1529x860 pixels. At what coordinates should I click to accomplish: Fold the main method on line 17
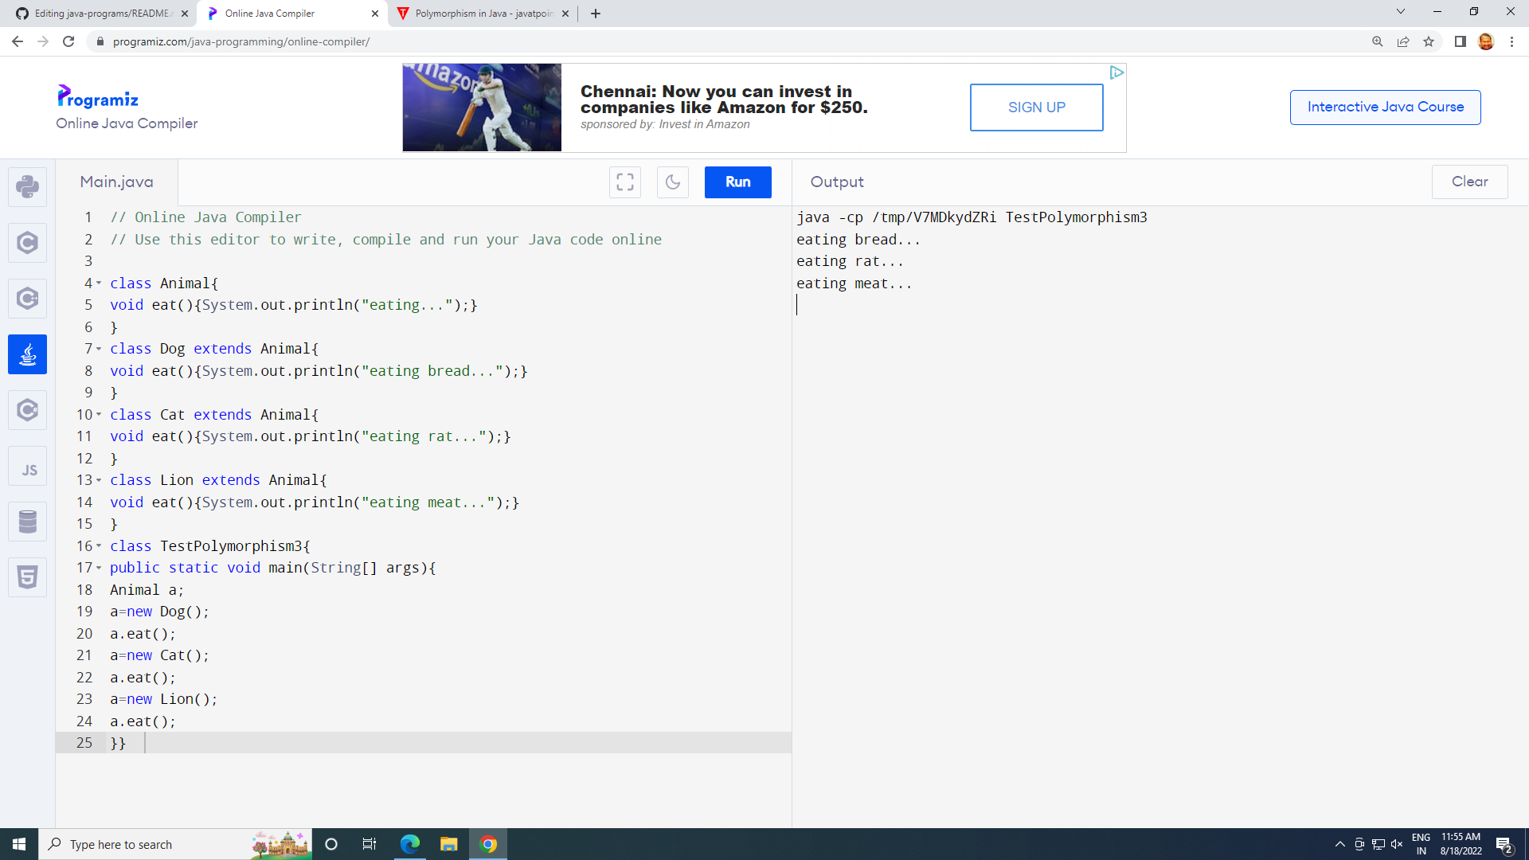[x=99, y=568]
